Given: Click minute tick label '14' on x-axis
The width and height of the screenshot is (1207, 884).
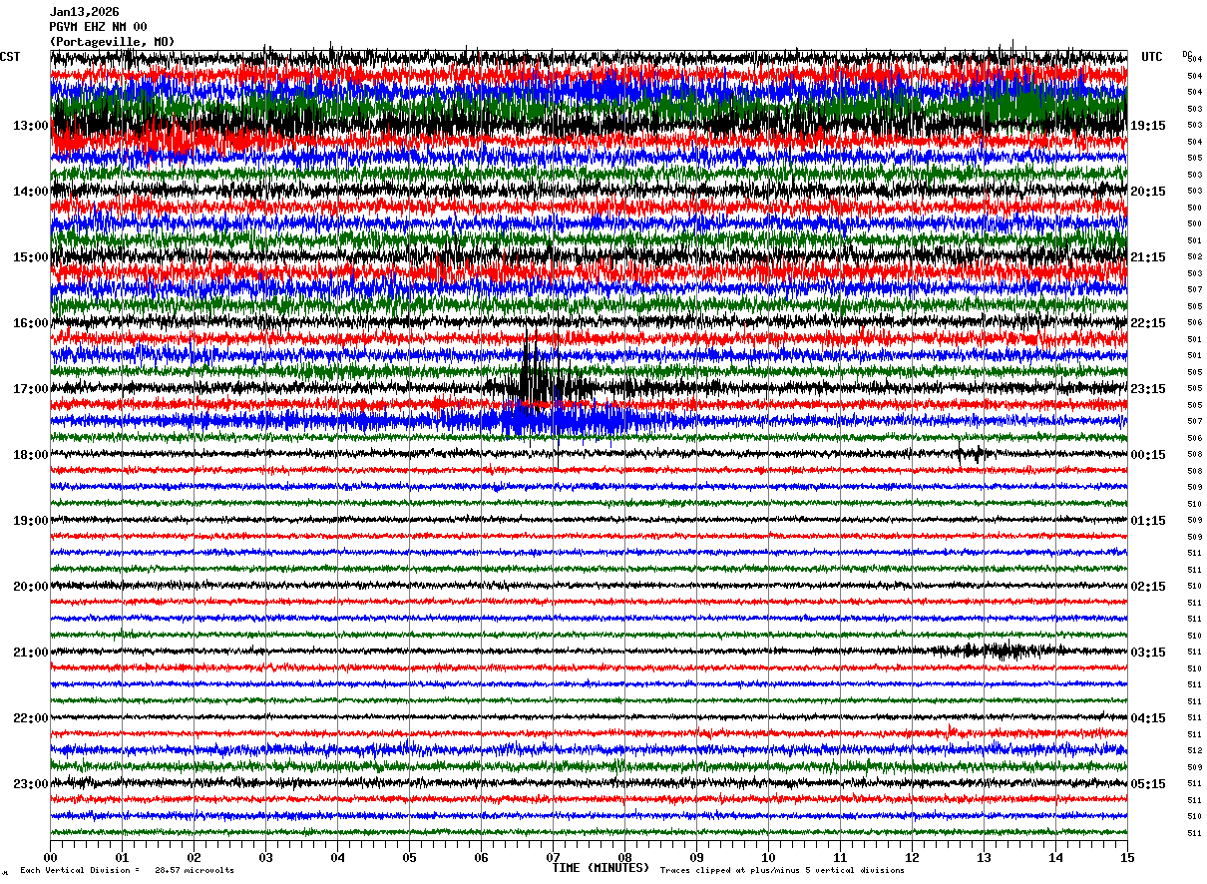Looking at the screenshot, I should 1055,857.
